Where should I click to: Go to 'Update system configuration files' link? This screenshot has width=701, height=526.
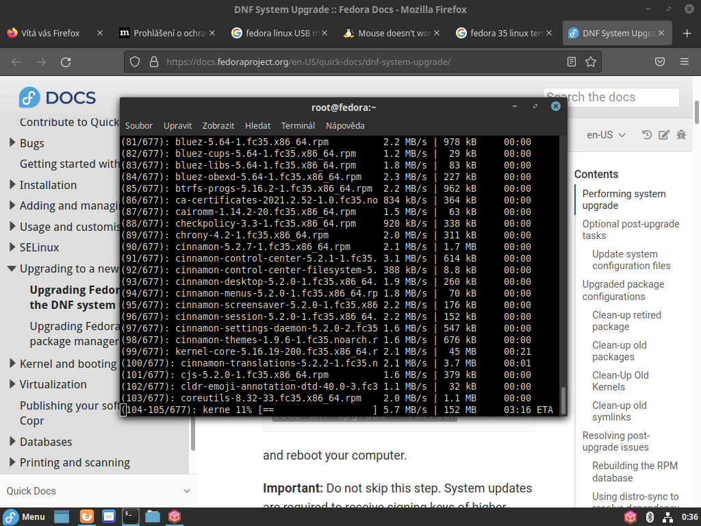click(631, 260)
